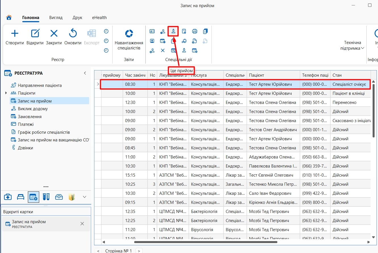This screenshot has width=378, height=253.
Task: Open the eHealth ribbon tab
Action: pos(99,18)
